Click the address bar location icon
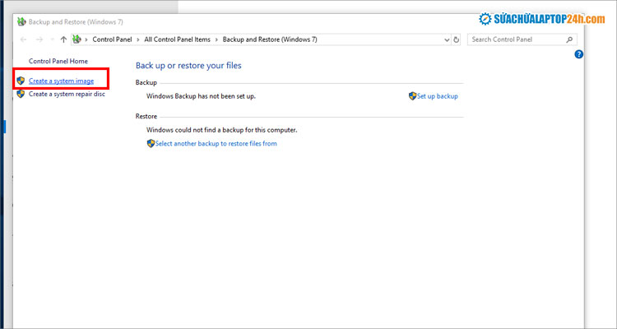617x329 pixels. coord(77,39)
